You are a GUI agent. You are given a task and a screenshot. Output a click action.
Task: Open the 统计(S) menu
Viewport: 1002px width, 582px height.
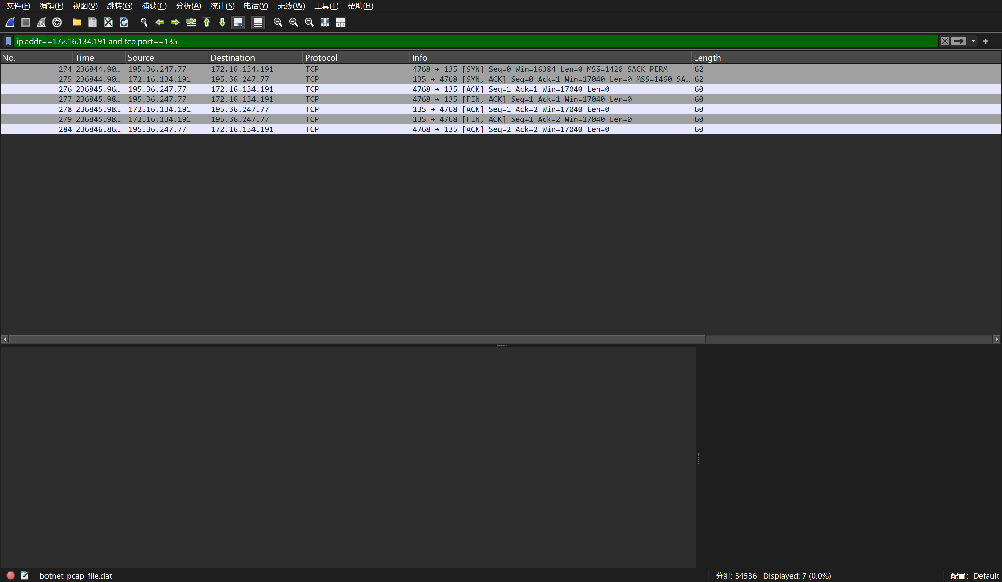(x=222, y=6)
